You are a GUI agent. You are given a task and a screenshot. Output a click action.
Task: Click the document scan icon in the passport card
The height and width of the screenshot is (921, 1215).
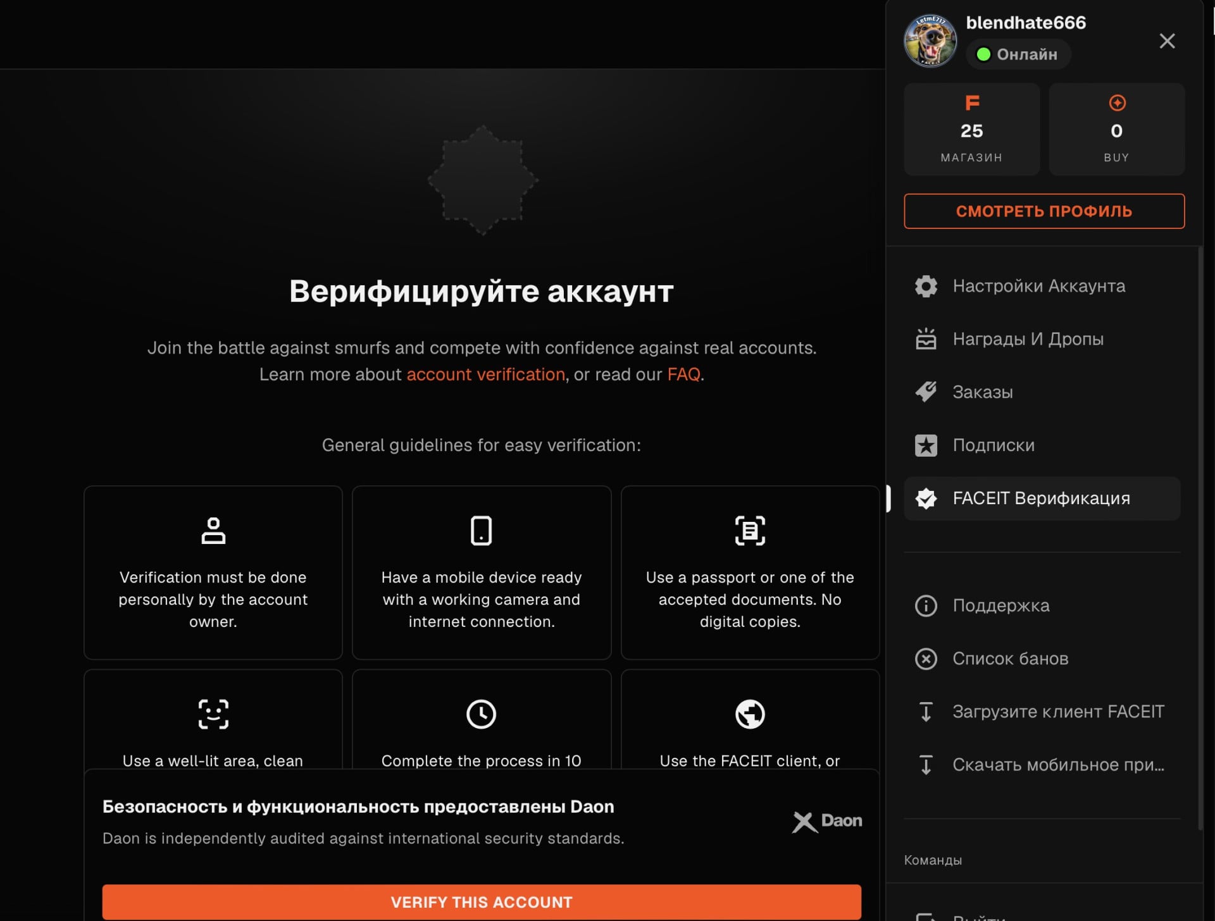coord(750,531)
